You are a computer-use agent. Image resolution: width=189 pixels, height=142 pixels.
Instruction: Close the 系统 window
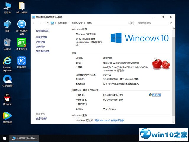171,17
